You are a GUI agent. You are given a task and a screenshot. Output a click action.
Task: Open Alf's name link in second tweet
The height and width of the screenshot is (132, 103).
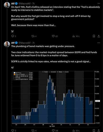13,43
